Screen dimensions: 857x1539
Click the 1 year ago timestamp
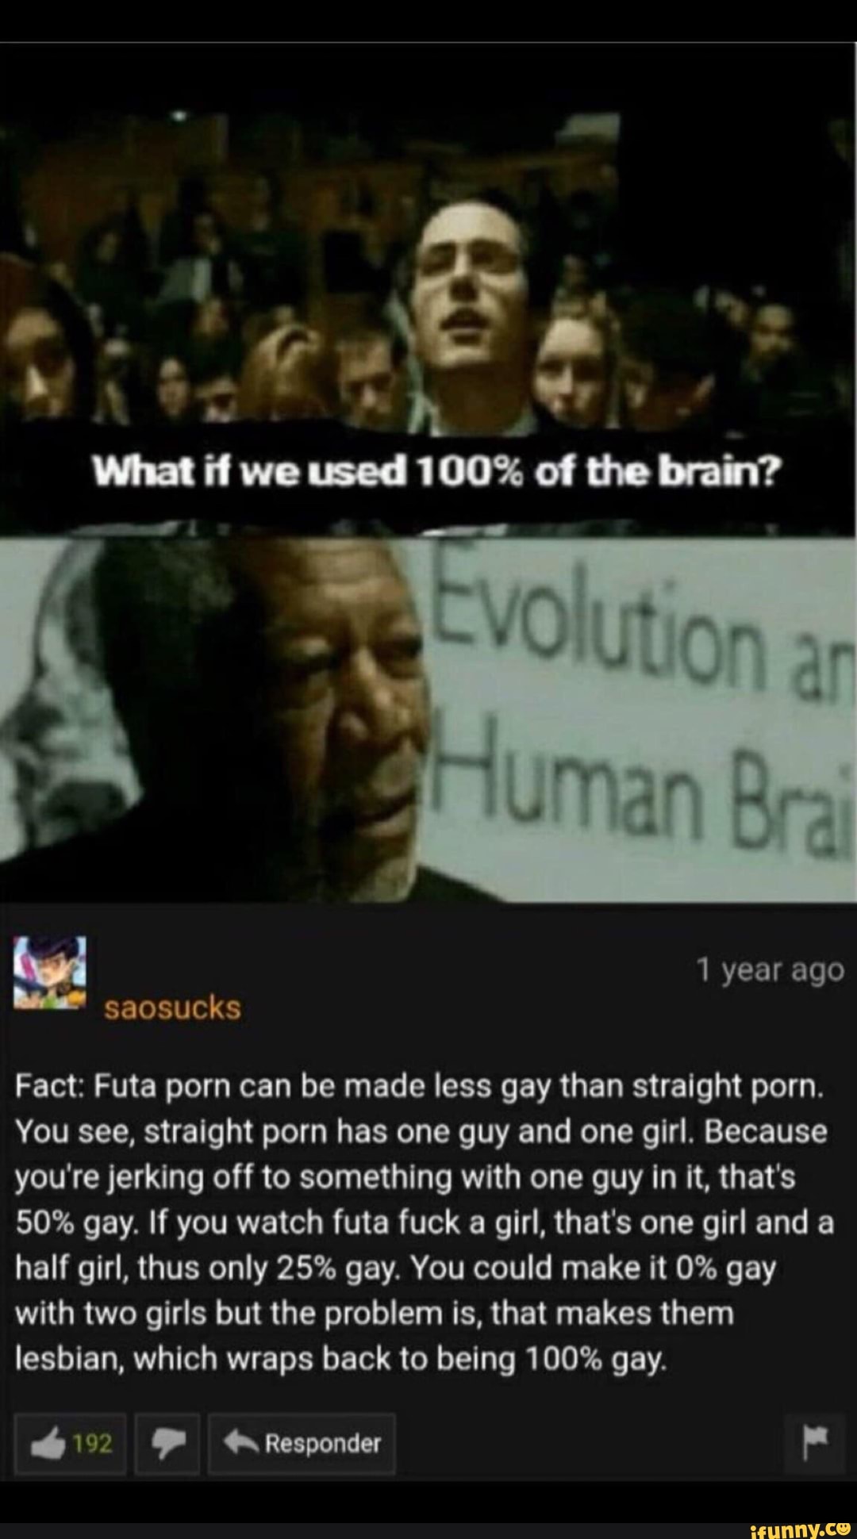pyautogui.click(x=769, y=970)
